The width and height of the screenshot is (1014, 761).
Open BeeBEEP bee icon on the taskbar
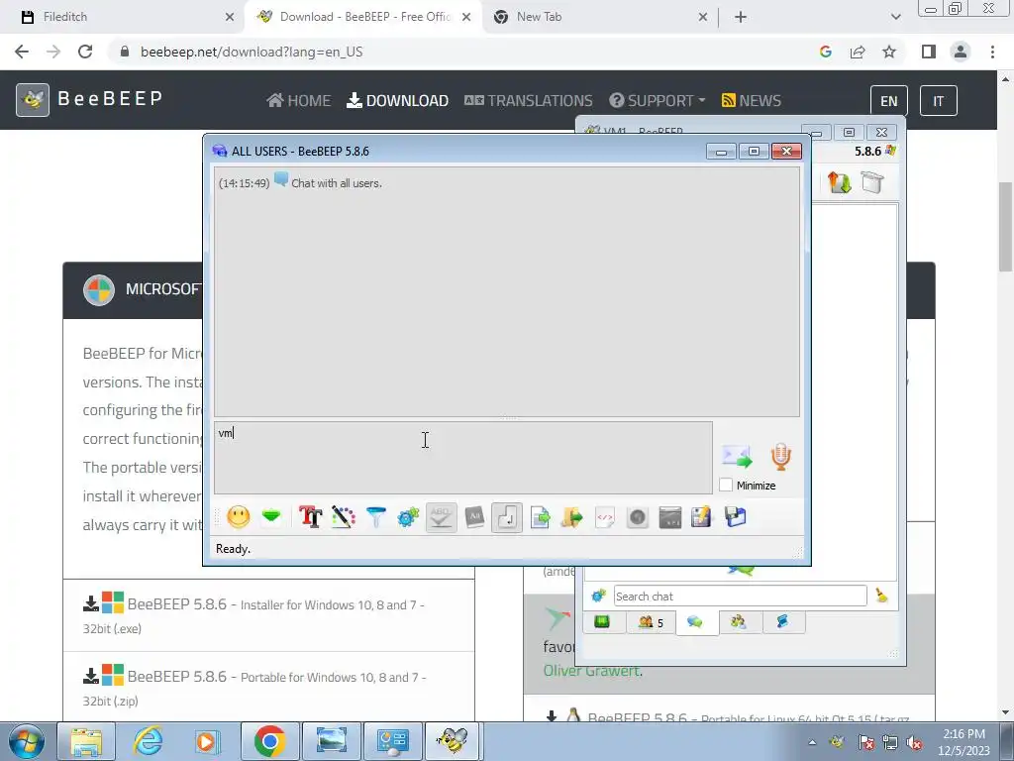click(x=452, y=741)
